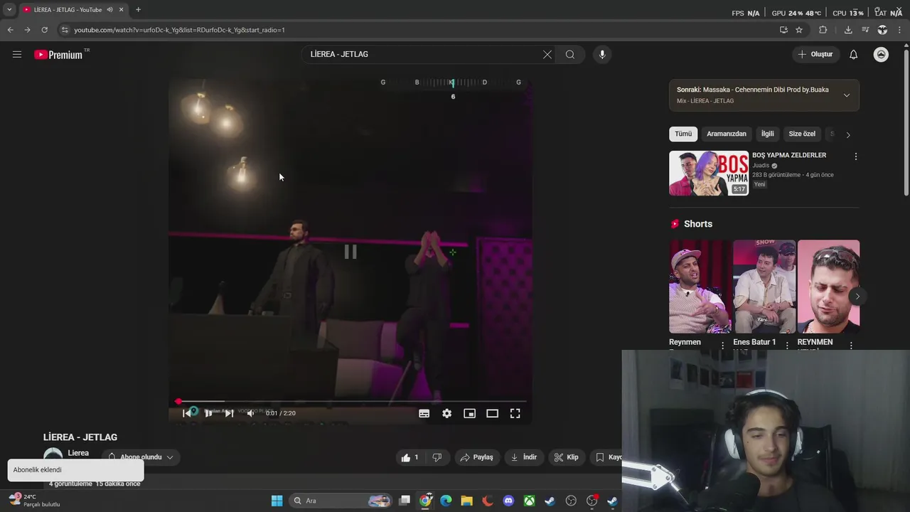
Task: Open the Enes Batur 1 short thumbnail
Action: 764,287
